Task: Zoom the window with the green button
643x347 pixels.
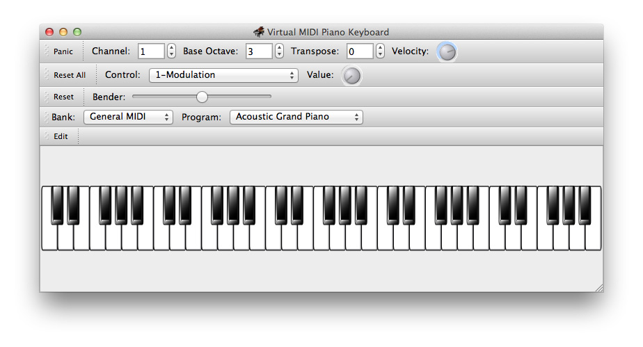Action: pos(77,32)
